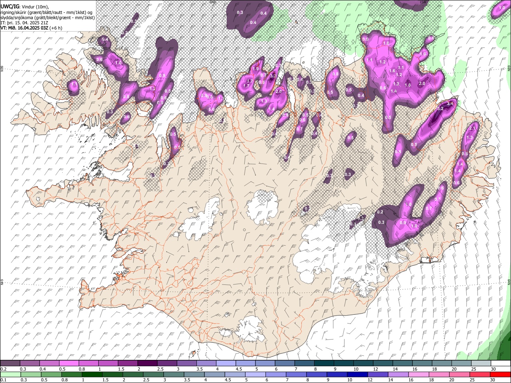Click the 'rigning/skúrir' description line
This screenshot has width=511, height=383.
point(47,12)
